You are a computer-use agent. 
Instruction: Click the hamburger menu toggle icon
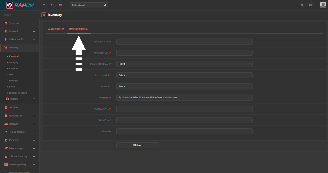tap(44, 5)
